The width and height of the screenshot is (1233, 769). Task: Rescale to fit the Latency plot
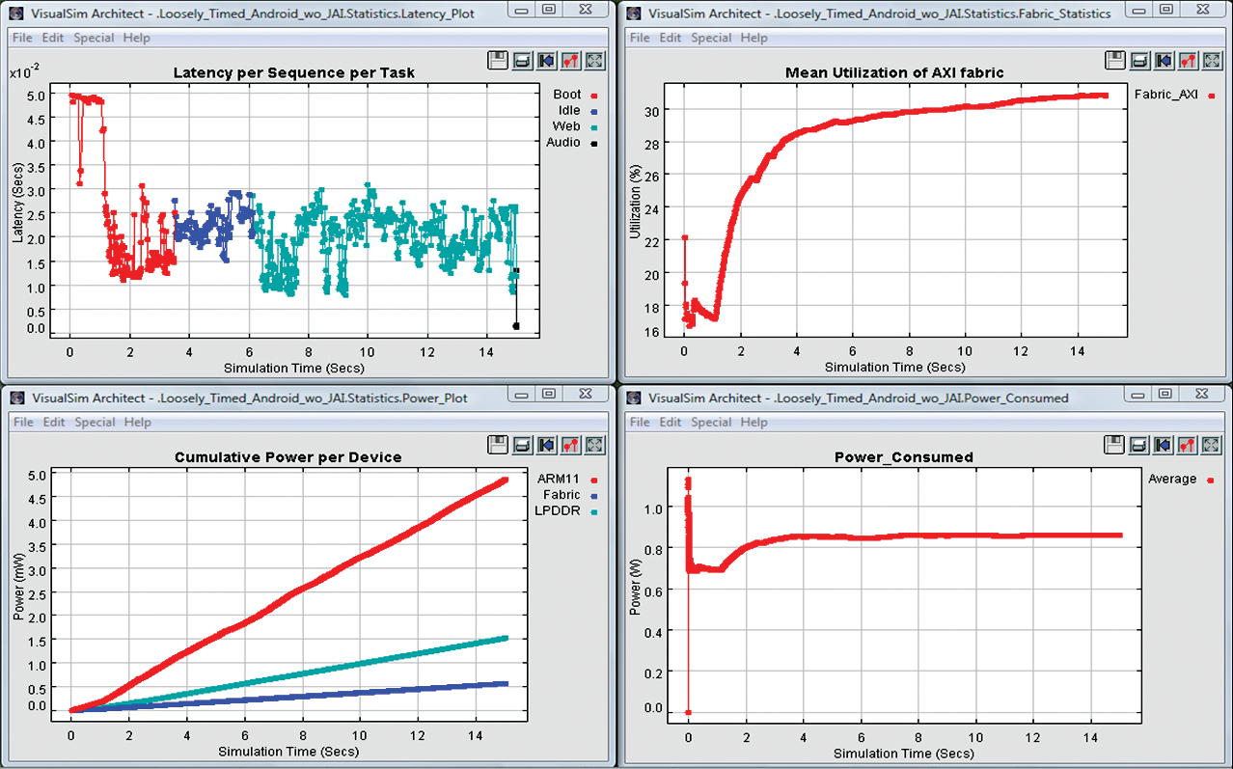click(594, 61)
